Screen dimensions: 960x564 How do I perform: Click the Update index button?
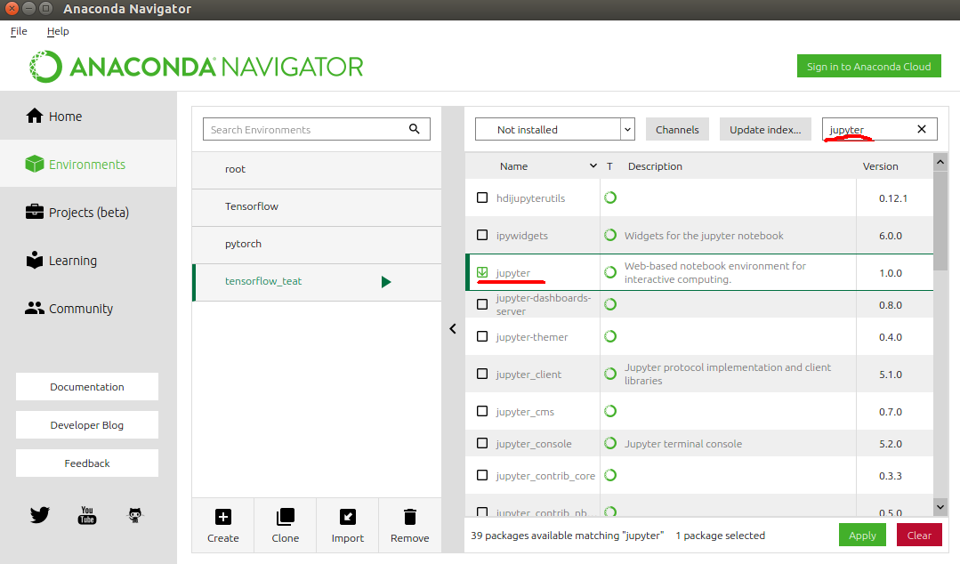[x=765, y=129]
